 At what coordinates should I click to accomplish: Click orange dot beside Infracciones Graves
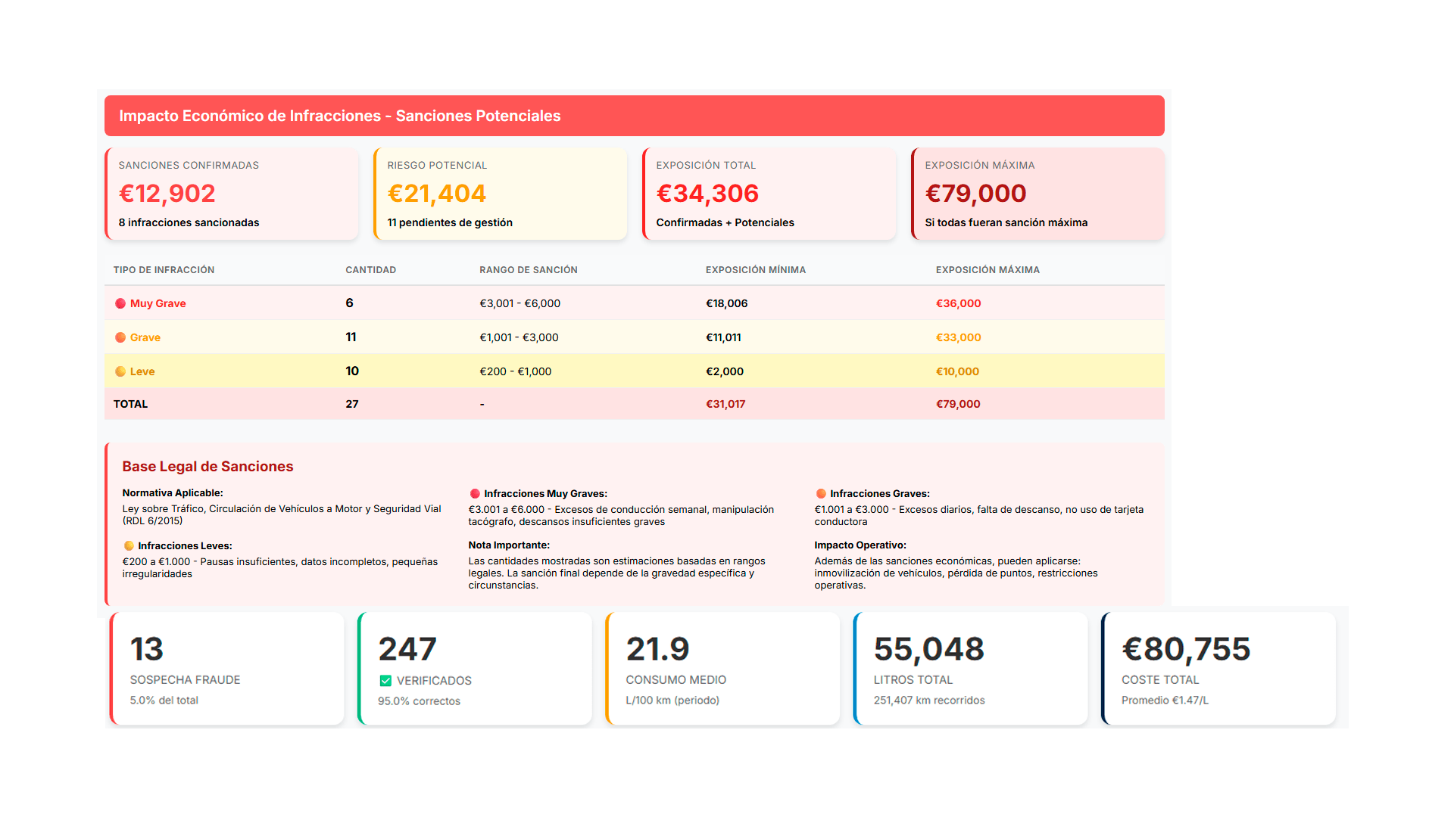click(821, 494)
